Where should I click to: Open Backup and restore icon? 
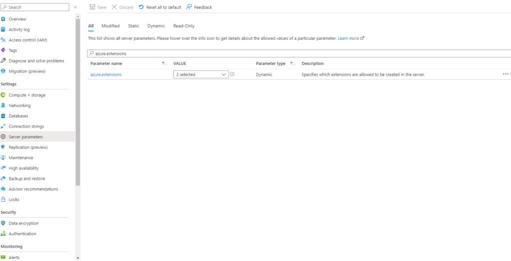pos(3,179)
